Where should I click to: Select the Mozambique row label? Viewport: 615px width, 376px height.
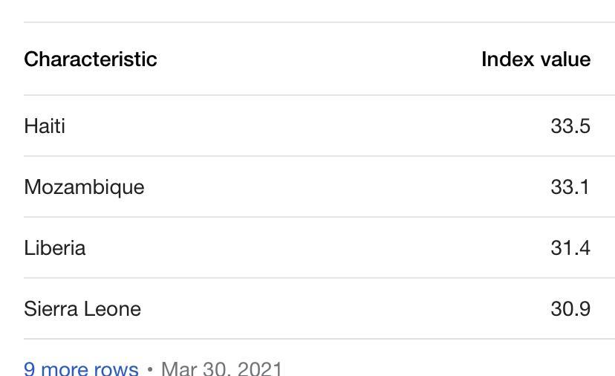click(x=85, y=187)
